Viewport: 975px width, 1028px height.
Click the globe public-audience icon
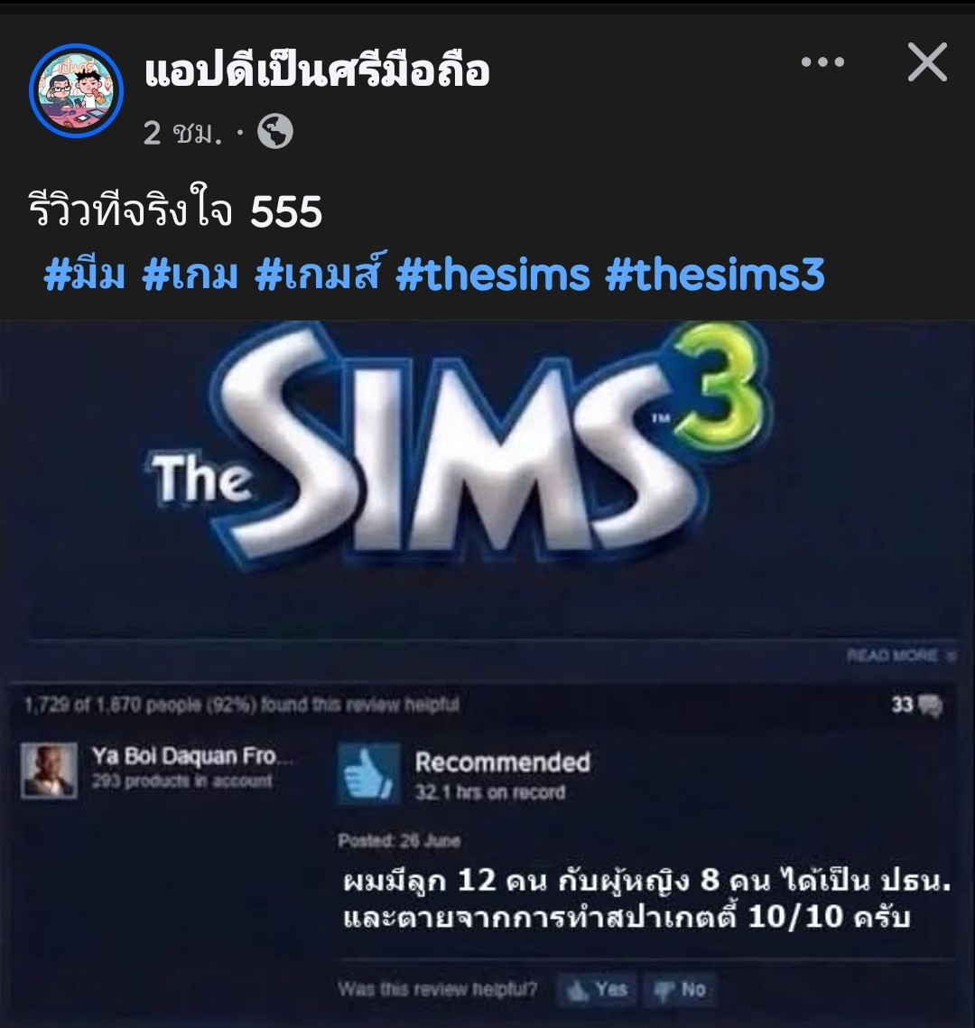[275, 131]
